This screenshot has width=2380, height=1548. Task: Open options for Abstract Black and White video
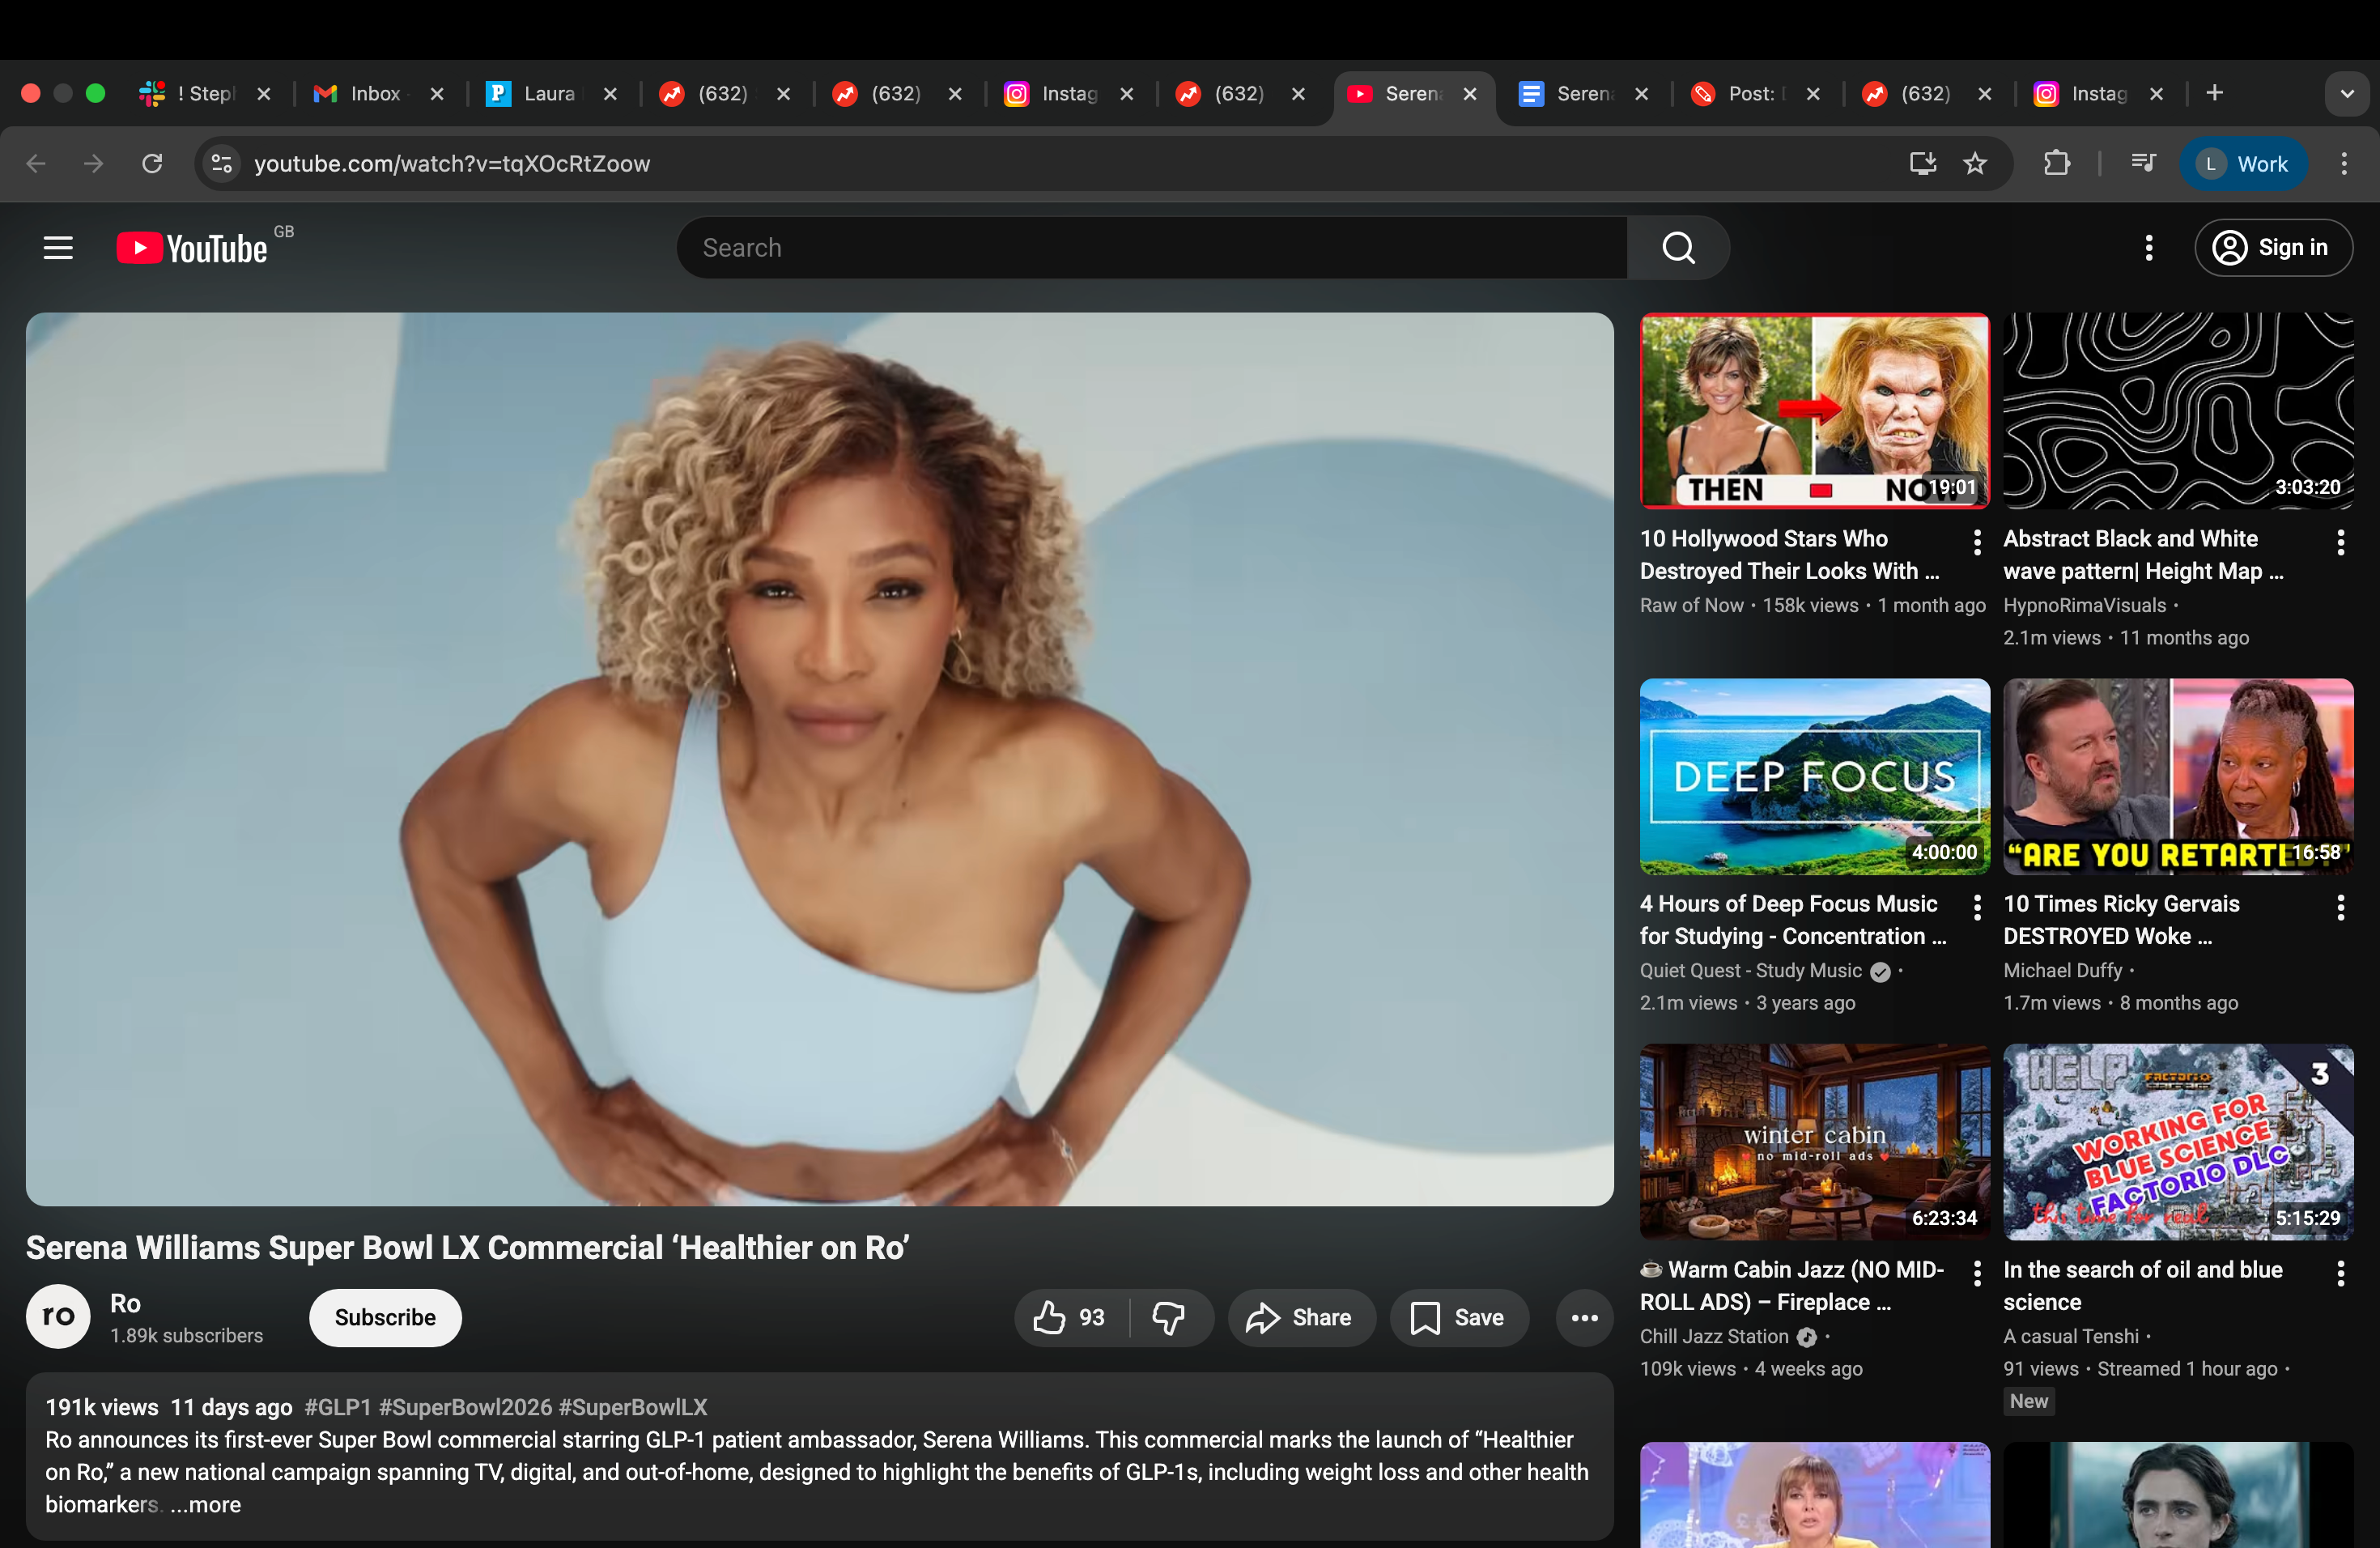pos(2340,542)
